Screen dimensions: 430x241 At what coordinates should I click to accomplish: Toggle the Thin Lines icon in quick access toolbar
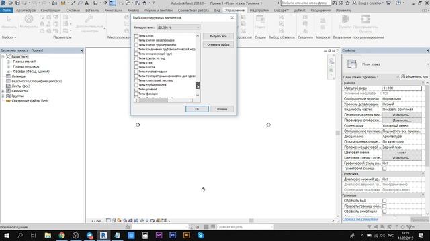click(112, 3)
